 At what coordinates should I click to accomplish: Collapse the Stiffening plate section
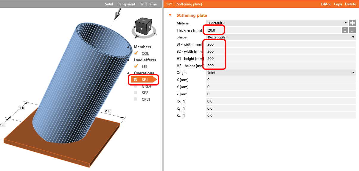[x=170, y=15]
